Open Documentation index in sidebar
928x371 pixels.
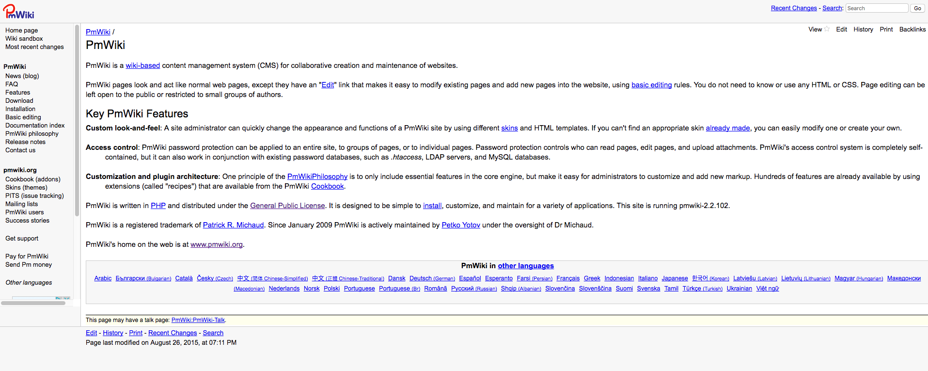35,126
